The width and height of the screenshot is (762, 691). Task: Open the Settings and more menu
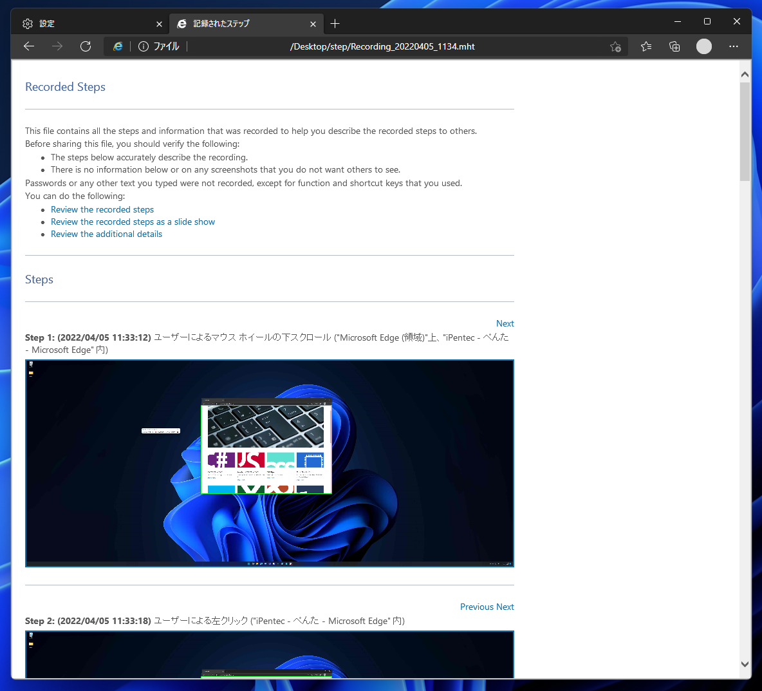[x=733, y=46]
